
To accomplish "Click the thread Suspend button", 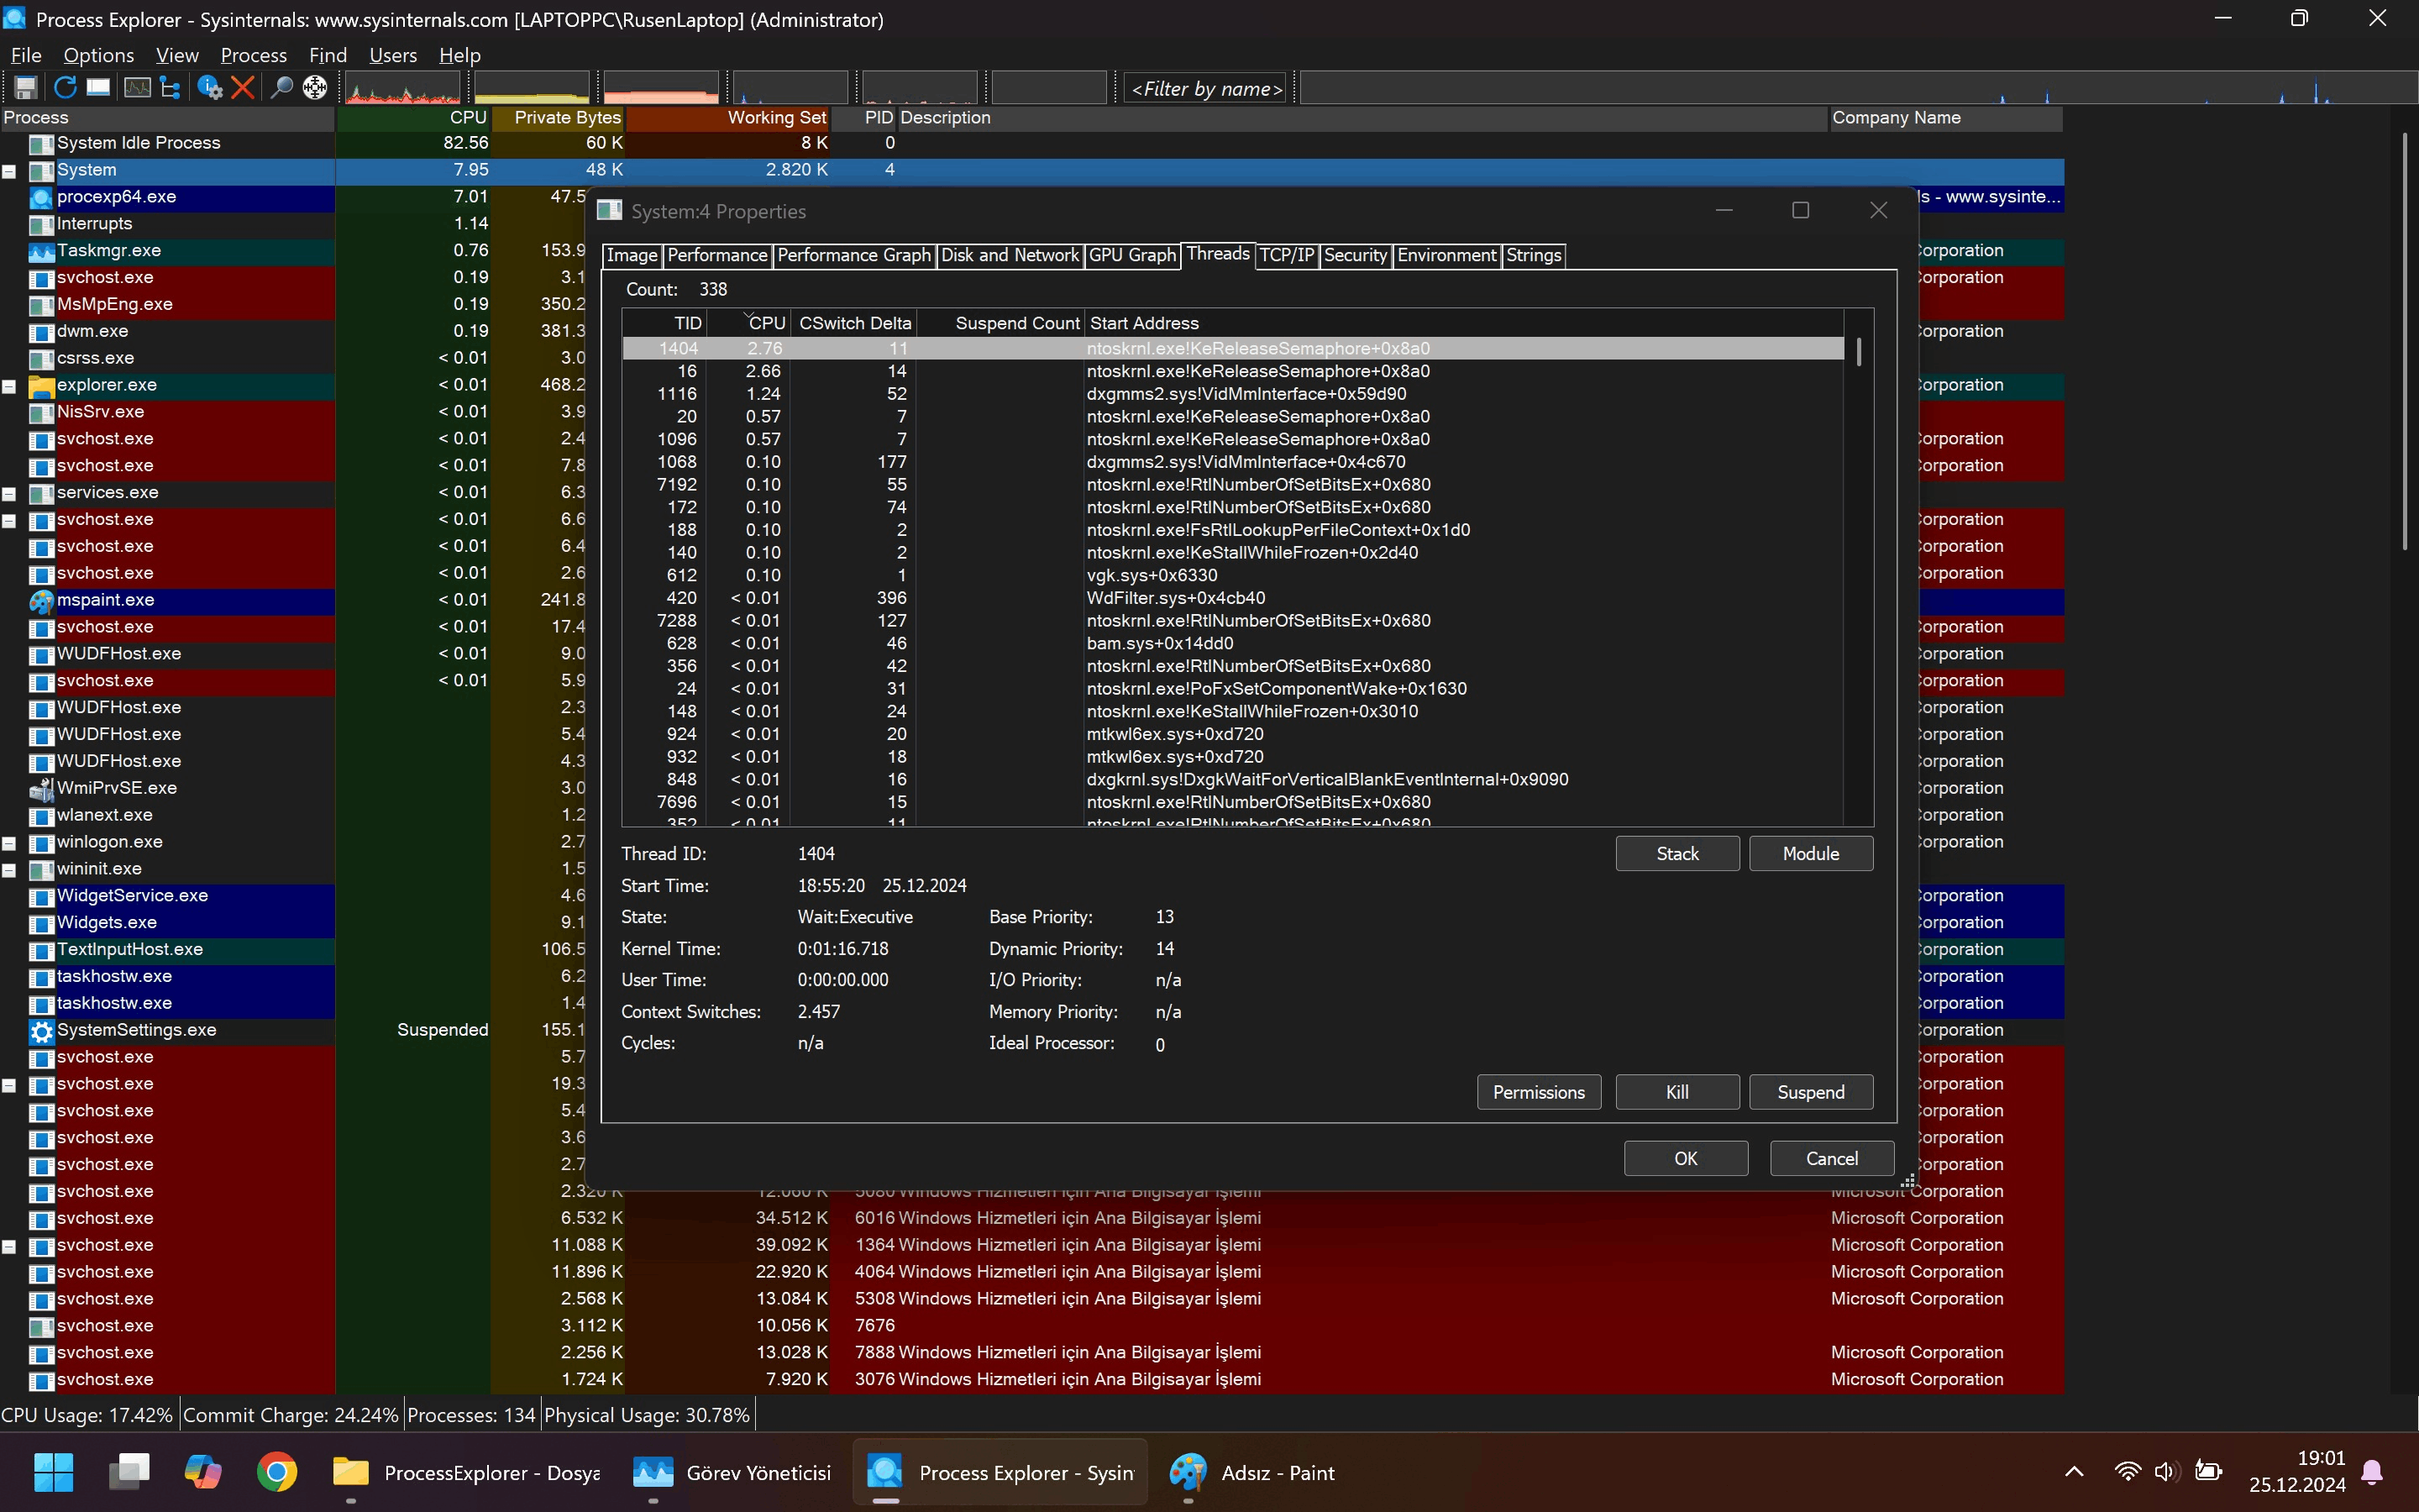I will [x=1810, y=1092].
